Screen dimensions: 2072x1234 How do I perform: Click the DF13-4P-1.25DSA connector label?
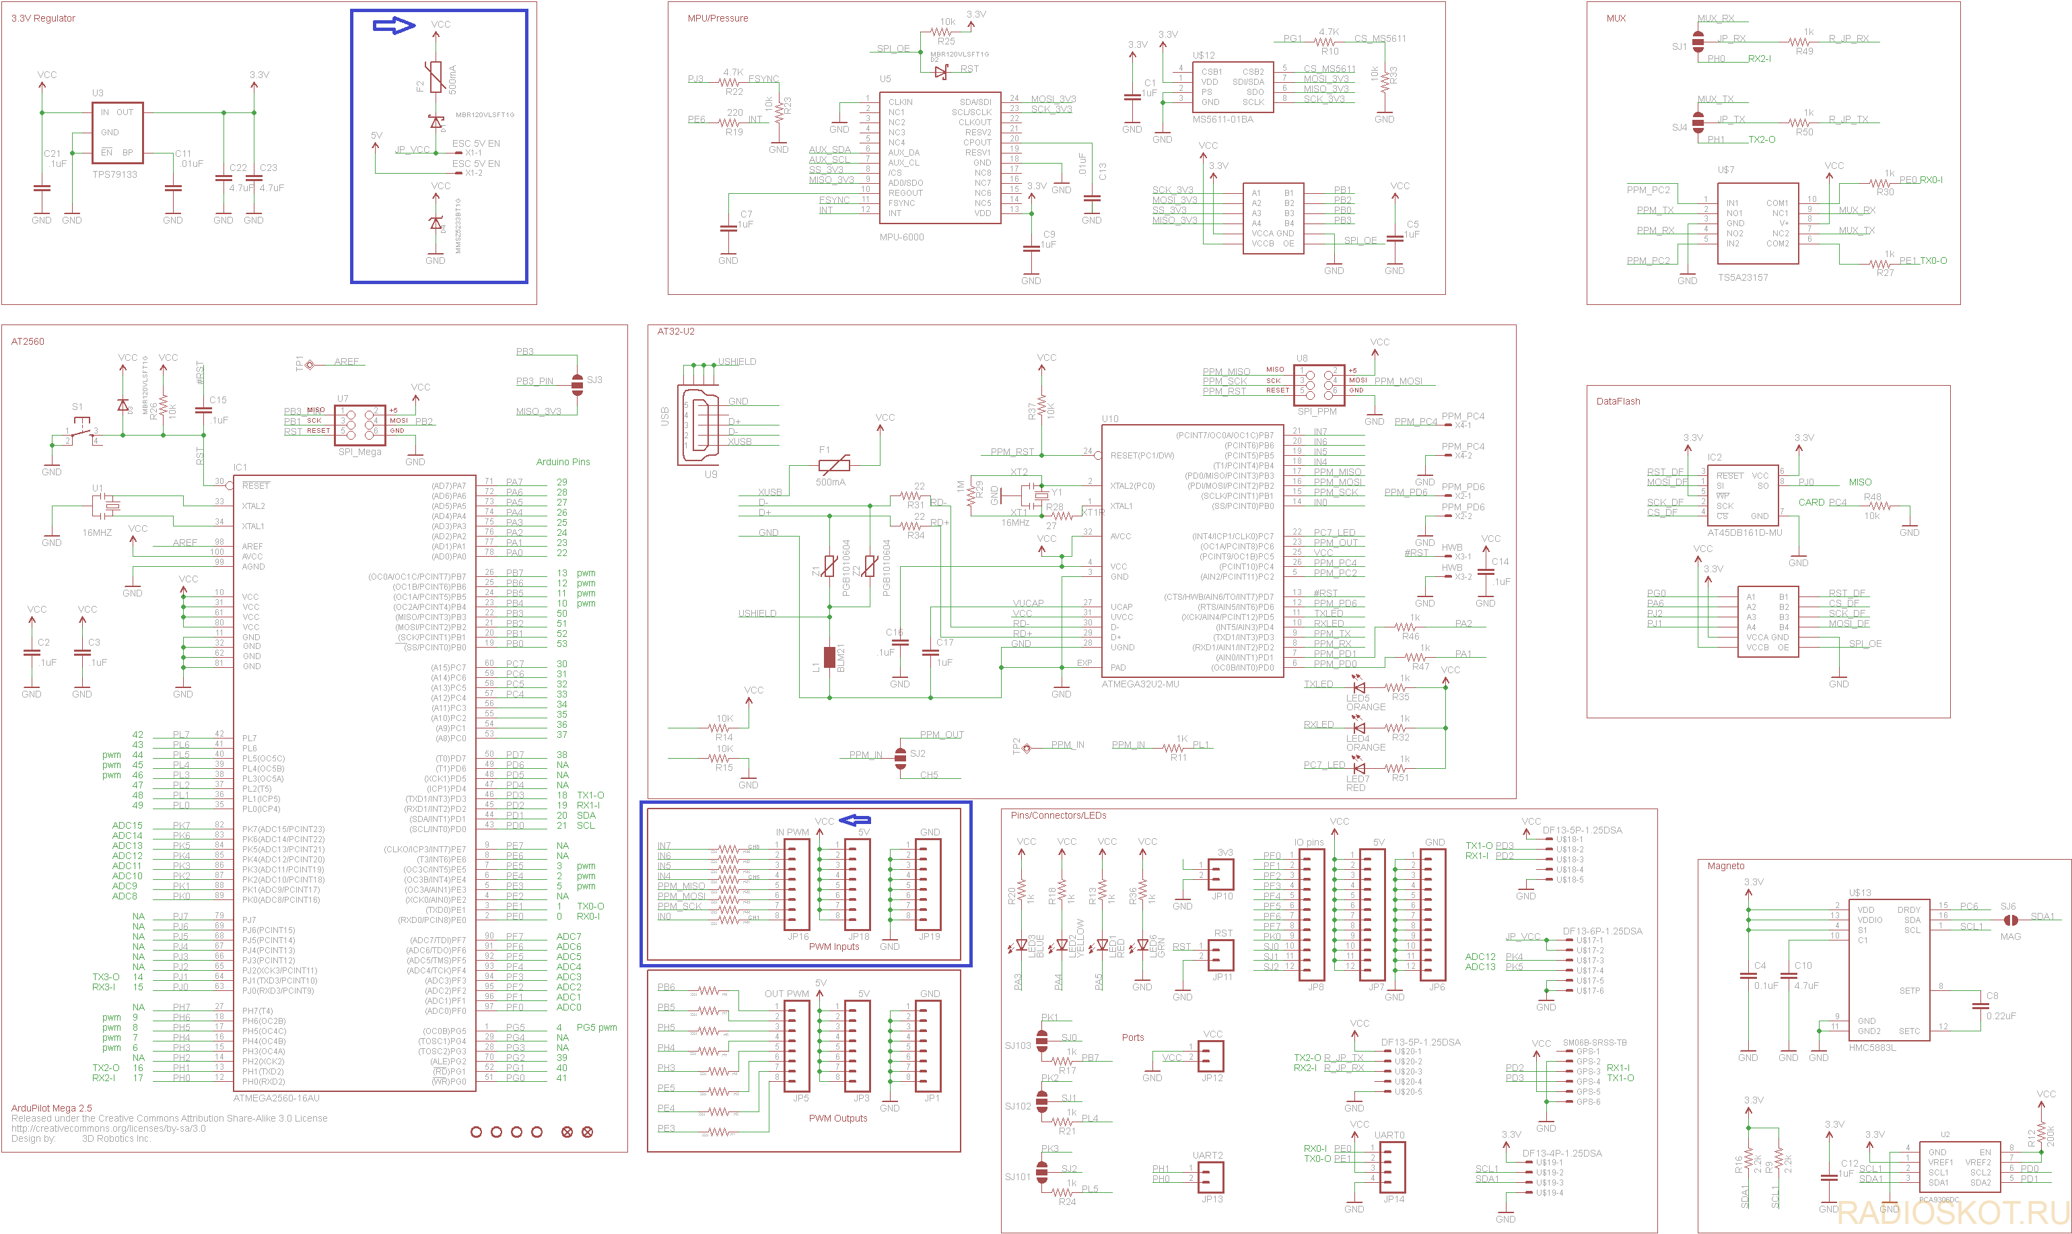(1562, 1153)
